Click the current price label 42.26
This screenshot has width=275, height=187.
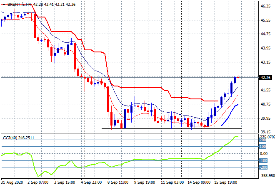coord(265,77)
